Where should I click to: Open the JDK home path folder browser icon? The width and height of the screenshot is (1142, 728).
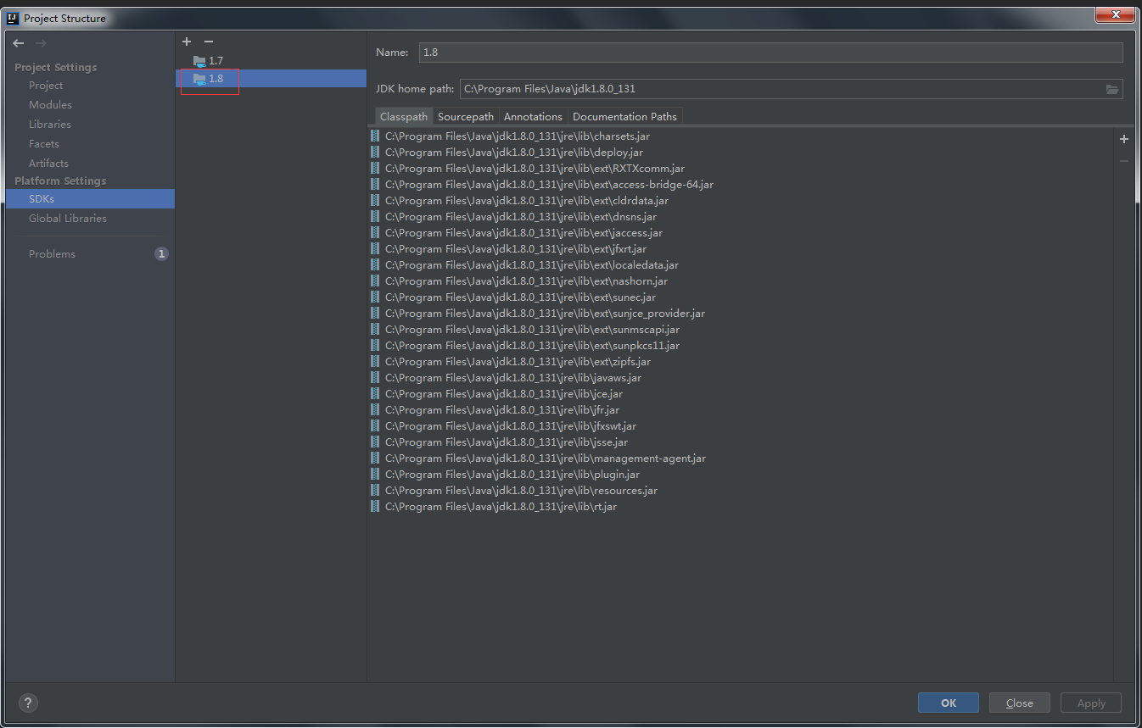coord(1112,88)
